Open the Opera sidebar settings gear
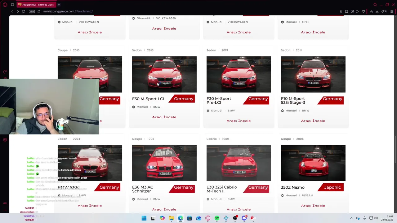This screenshot has height=223, width=397. tap(5, 140)
